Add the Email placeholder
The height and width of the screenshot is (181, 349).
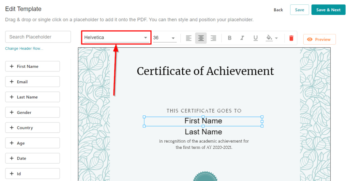click(32, 82)
